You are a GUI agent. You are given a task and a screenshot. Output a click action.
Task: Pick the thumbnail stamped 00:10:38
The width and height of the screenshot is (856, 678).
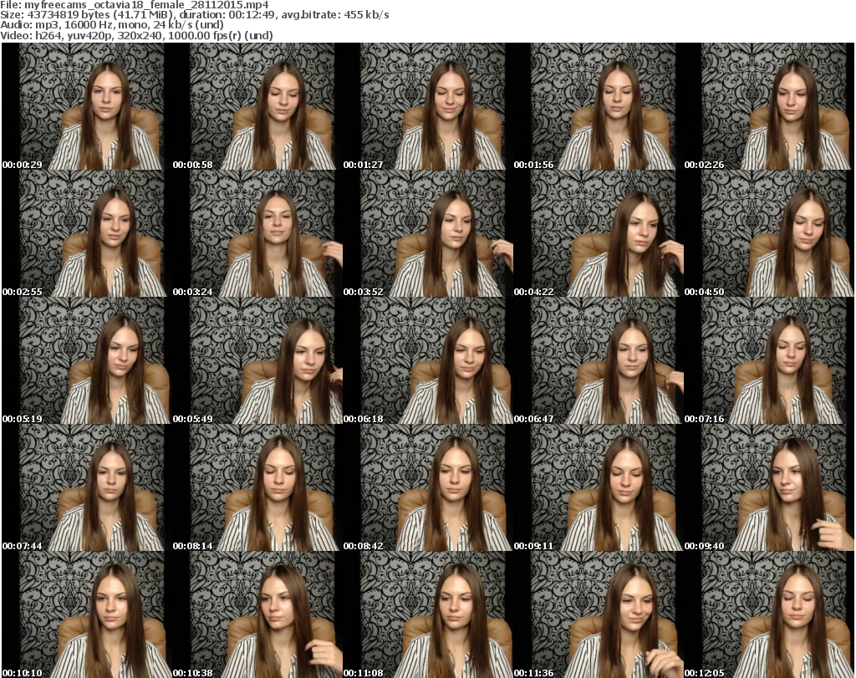[x=257, y=614]
